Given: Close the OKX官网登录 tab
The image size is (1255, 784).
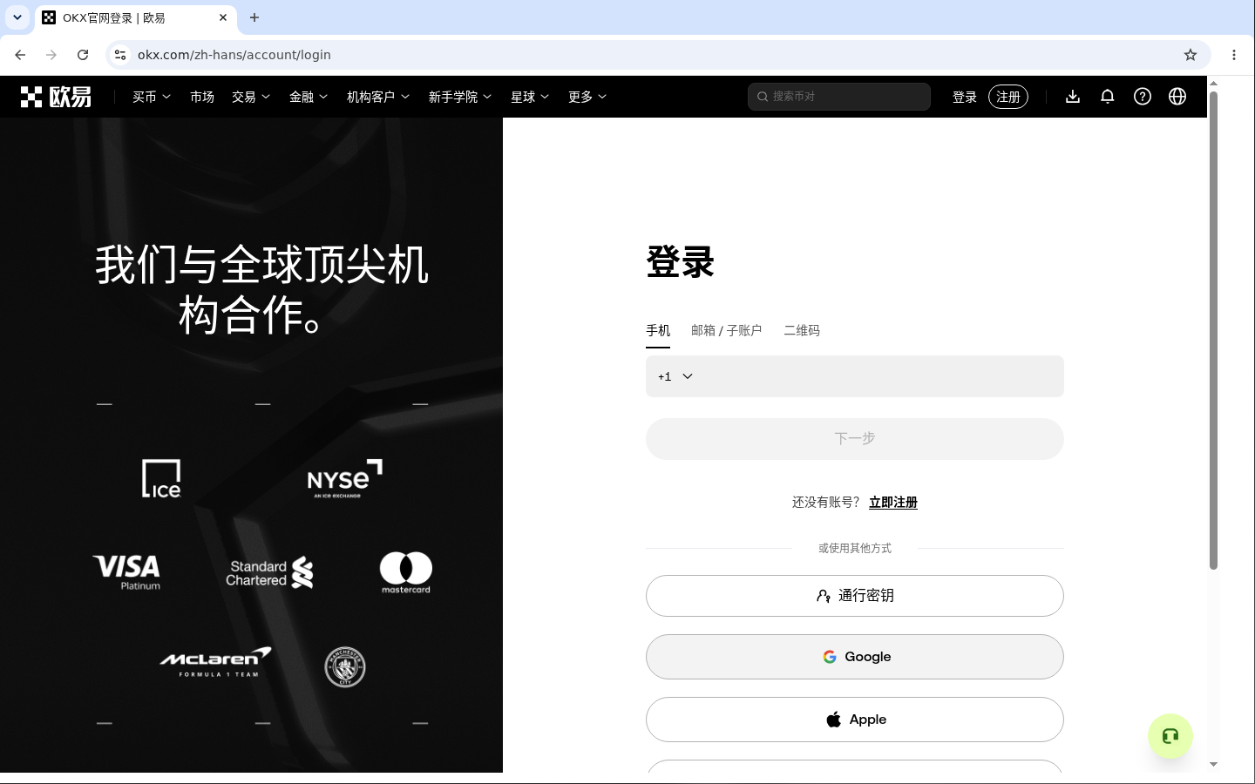Looking at the screenshot, I should [x=223, y=17].
